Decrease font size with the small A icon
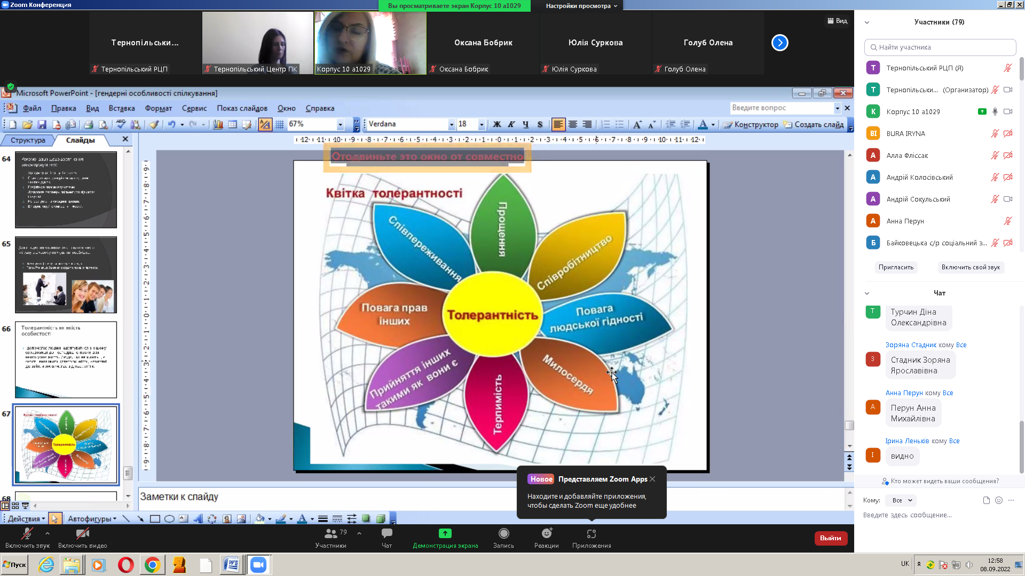 [651, 124]
